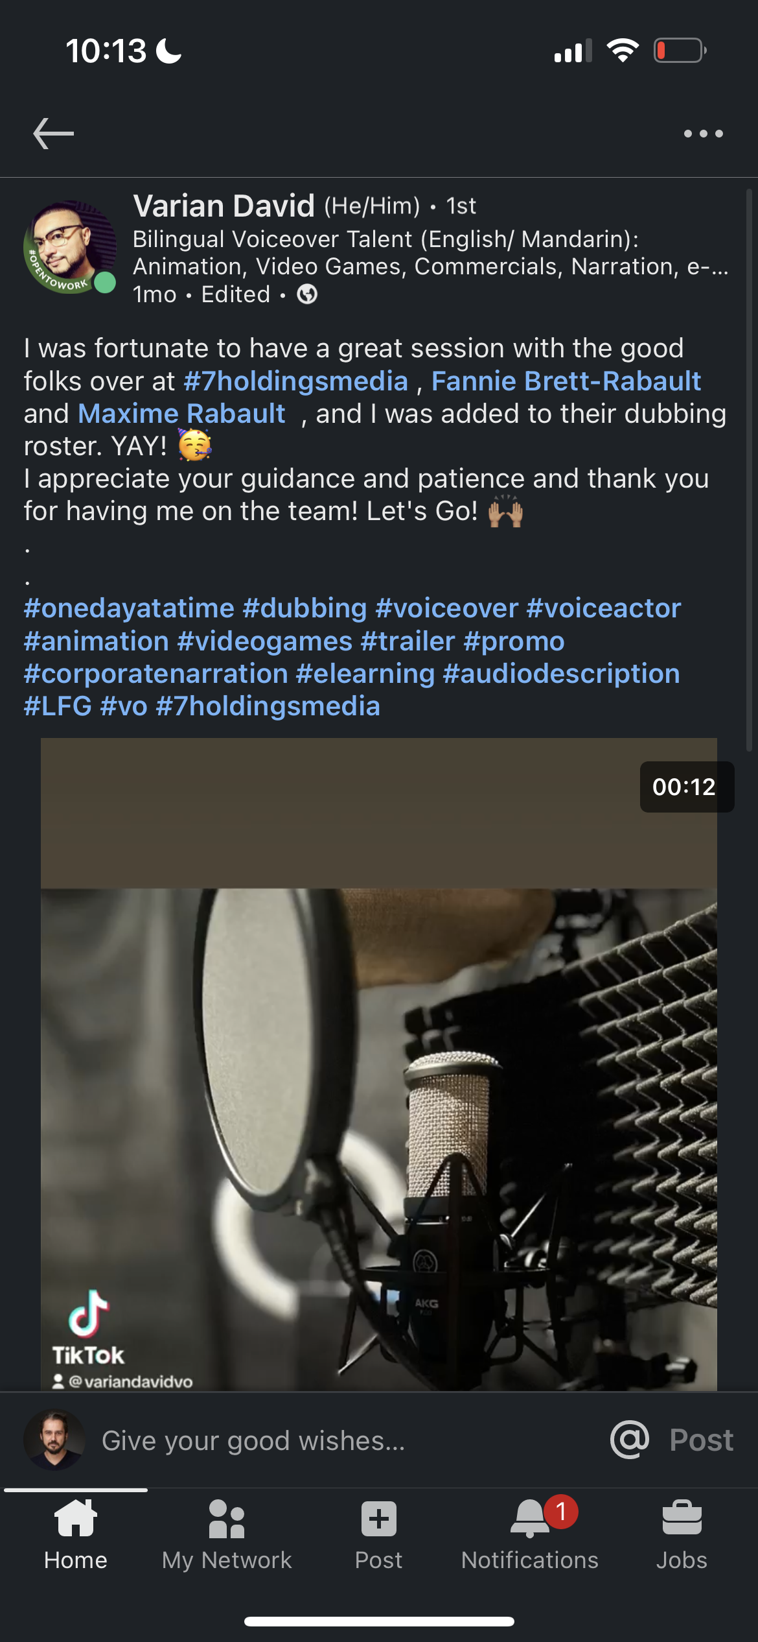Image resolution: width=758 pixels, height=1642 pixels.
Task: Open Varian David's profile picture
Action: pos(70,247)
